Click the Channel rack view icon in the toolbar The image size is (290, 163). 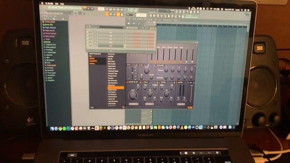pyautogui.click(x=114, y=14)
